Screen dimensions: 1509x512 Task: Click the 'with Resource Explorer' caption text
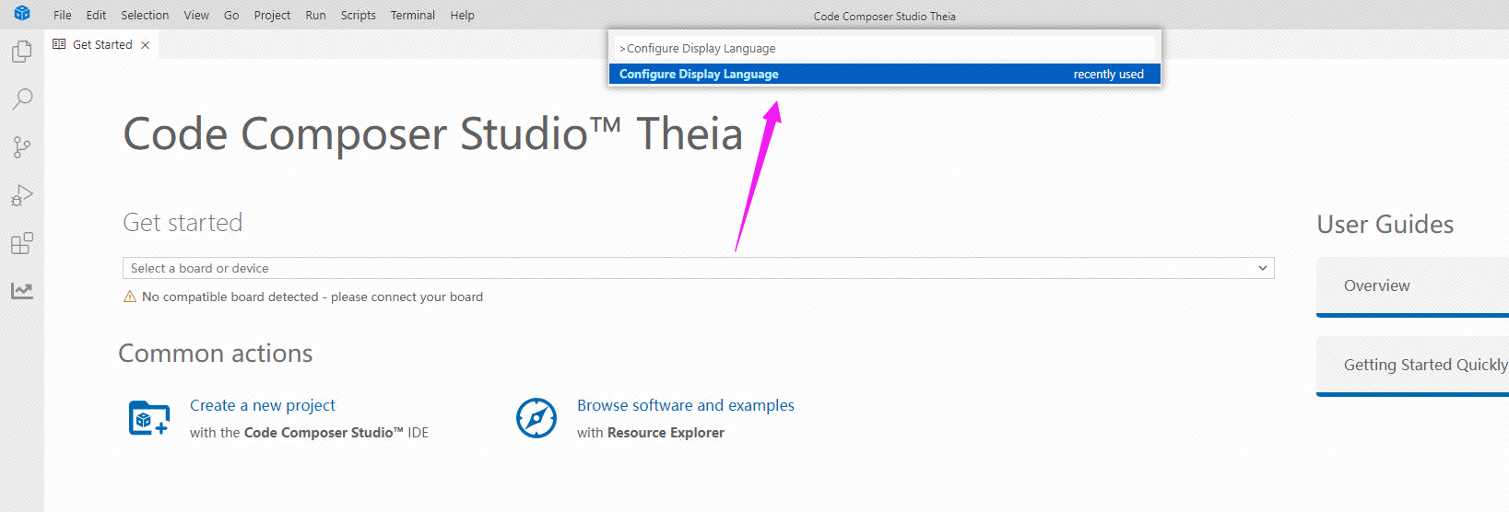651,433
